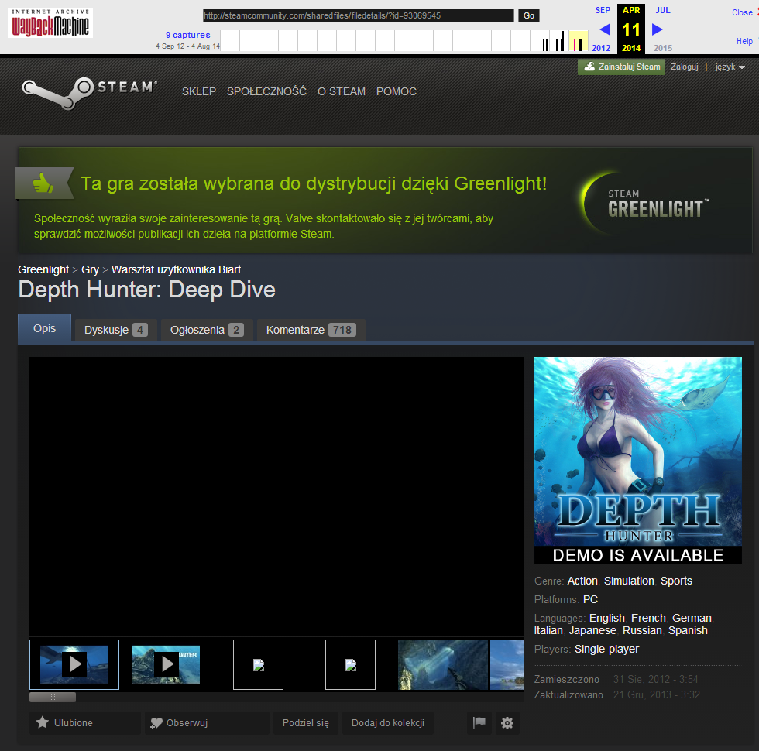Switch to the Ogłoszenia tab
The image size is (759, 751).
click(x=207, y=330)
